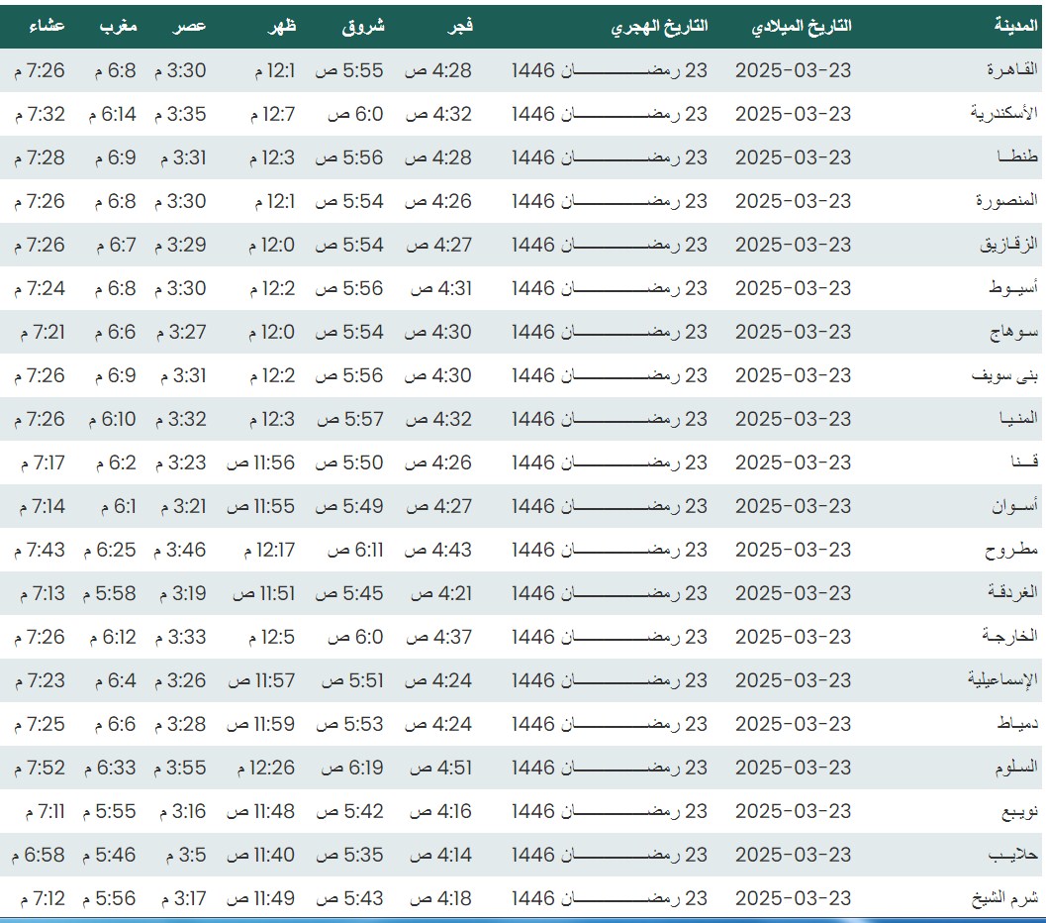
Task: Click the ظهر column header
Action: [x=281, y=27]
